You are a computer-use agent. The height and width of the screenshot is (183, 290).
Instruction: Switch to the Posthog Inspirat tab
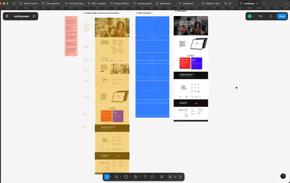point(142,3)
